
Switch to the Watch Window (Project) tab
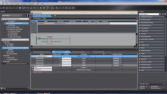[x=42, y=52]
